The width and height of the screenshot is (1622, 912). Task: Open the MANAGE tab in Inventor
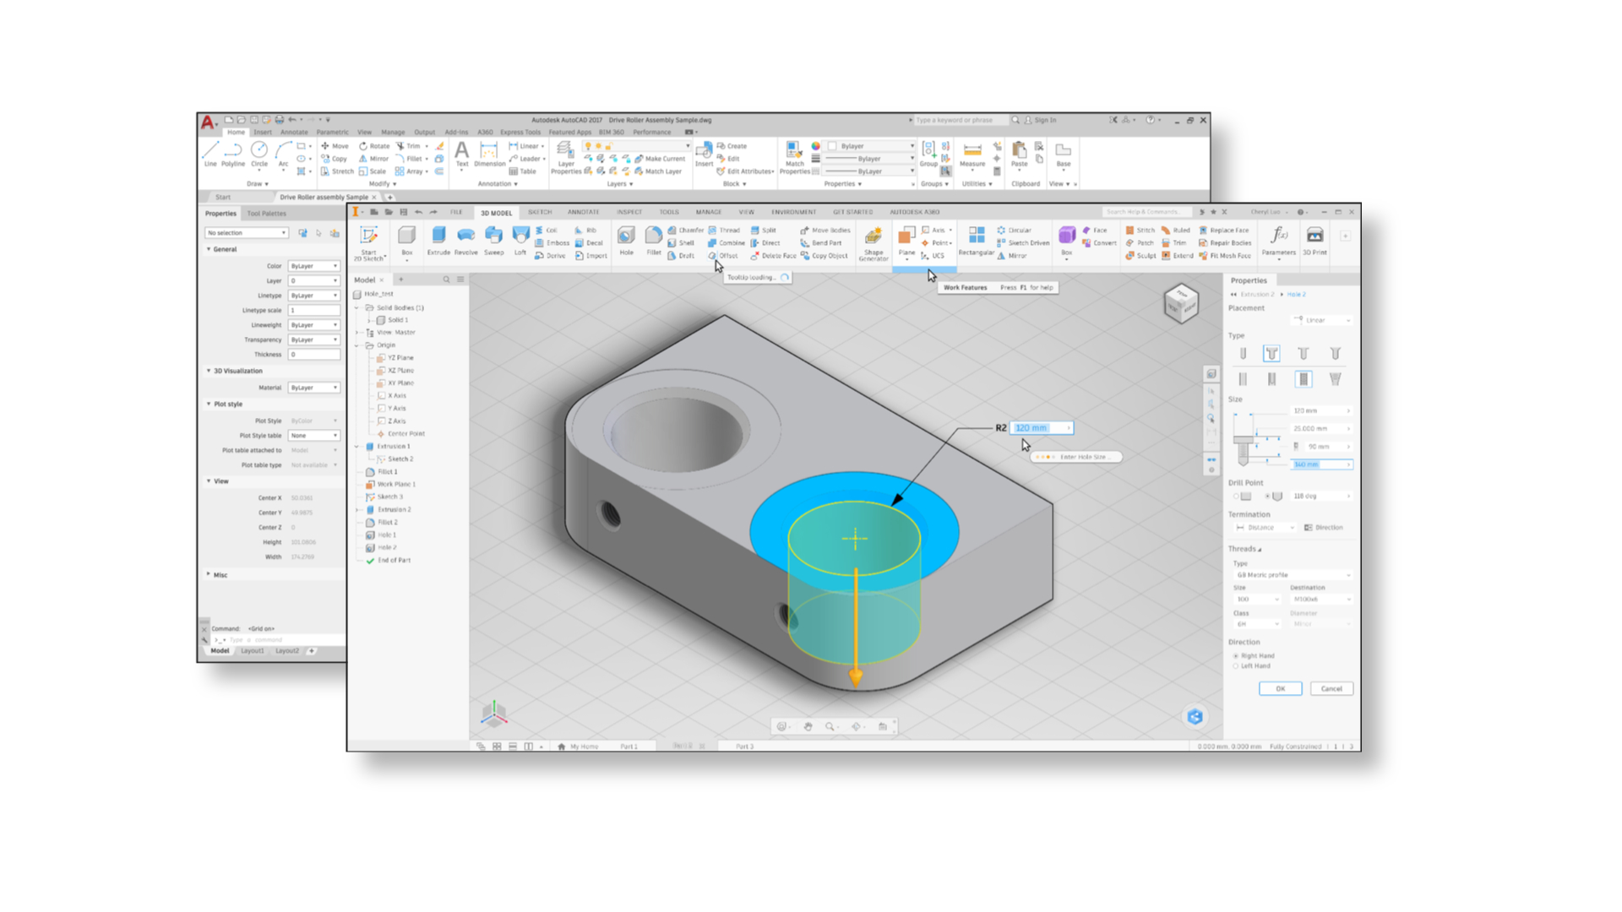tap(708, 212)
